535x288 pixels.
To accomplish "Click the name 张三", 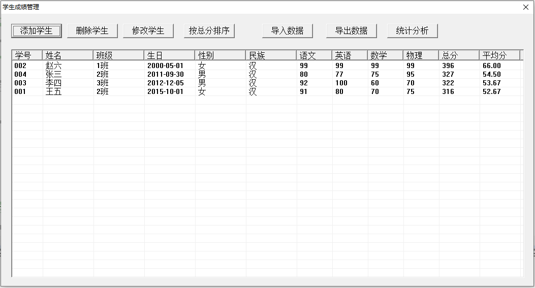I will (53, 74).
